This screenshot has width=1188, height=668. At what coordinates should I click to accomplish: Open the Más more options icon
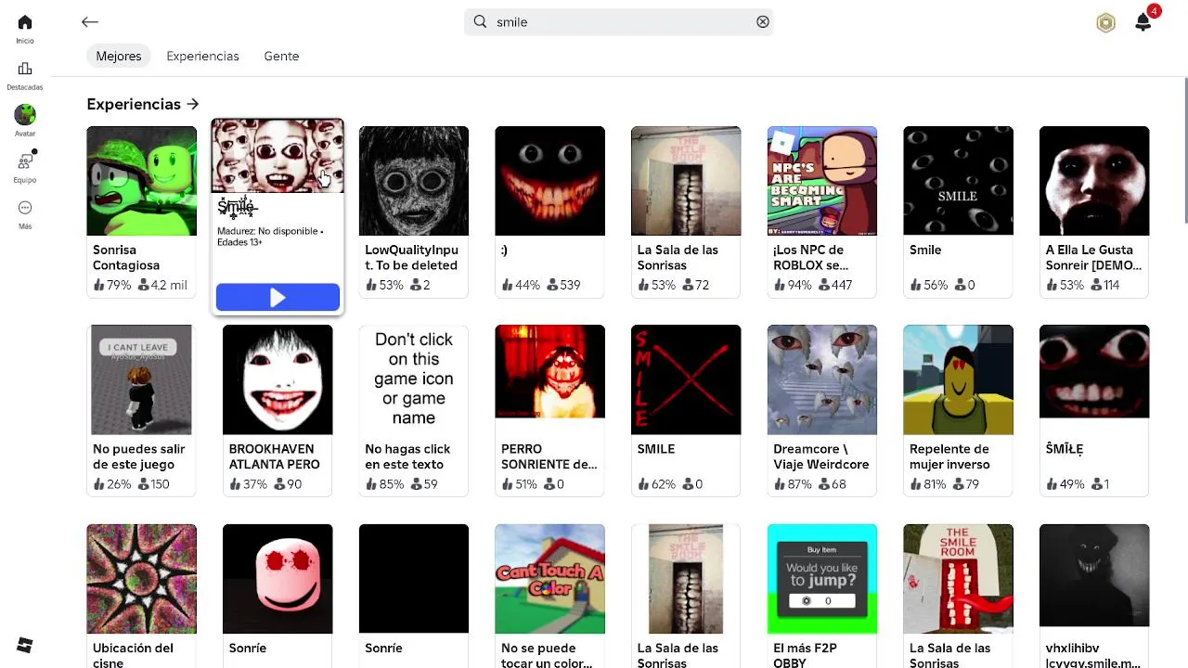click(25, 208)
